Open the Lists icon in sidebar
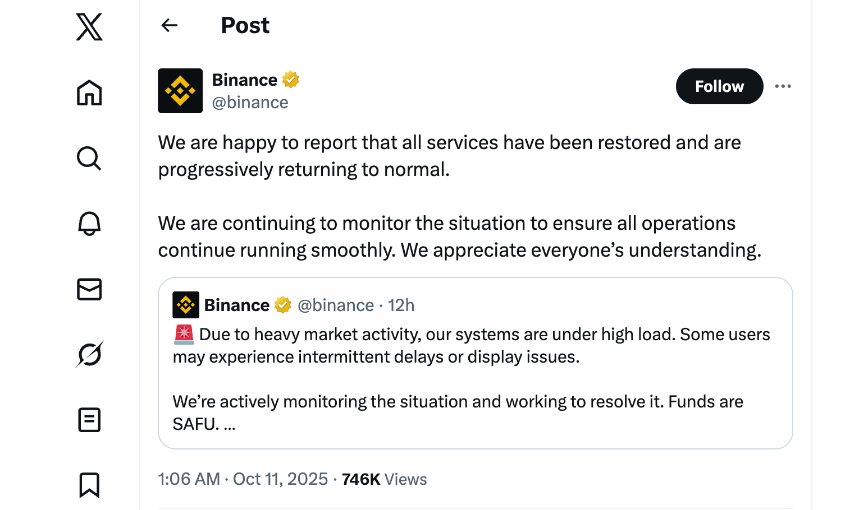Viewport: 868px width, 510px height. 89,420
